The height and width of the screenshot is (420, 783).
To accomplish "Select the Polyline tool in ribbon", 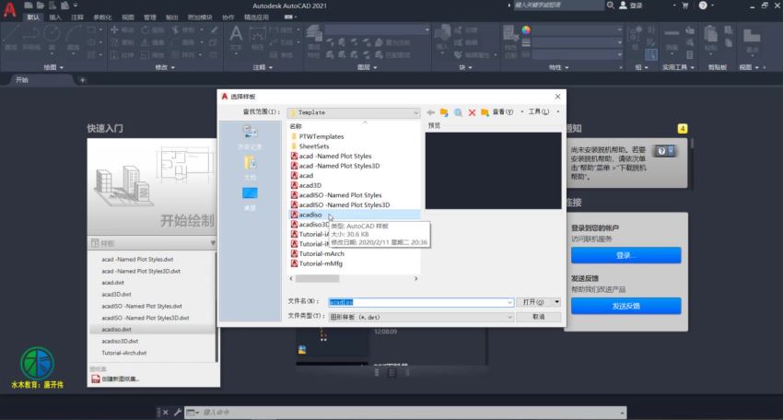I will 31,38.
